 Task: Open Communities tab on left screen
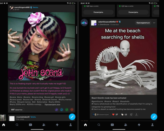(44, 125)
